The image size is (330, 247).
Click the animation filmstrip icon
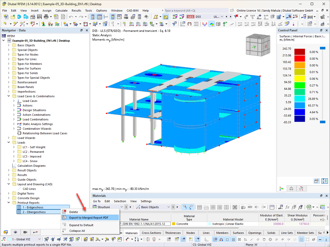pos(196,24)
